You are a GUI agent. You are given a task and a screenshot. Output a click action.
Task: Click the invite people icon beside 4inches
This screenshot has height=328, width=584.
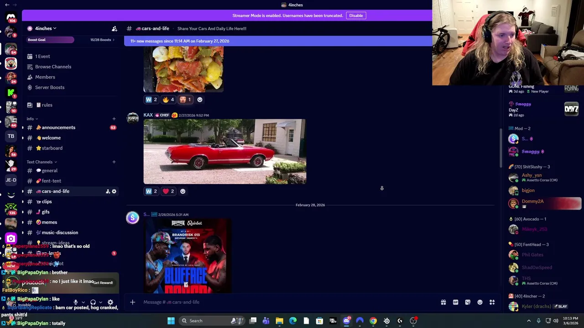115,29
